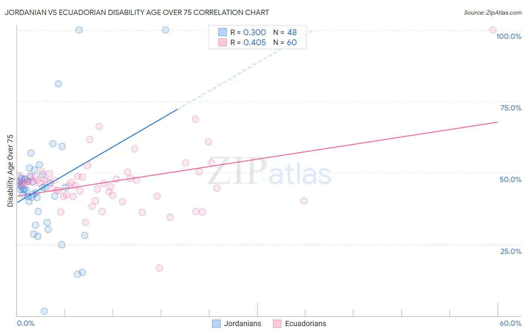Select the pink data point at top right
This screenshot has height=334, width=526.
click(x=493, y=30)
